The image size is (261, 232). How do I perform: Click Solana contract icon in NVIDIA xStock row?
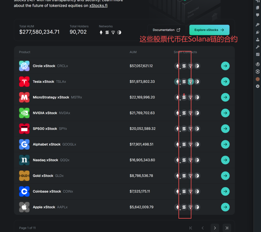click(x=184, y=113)
